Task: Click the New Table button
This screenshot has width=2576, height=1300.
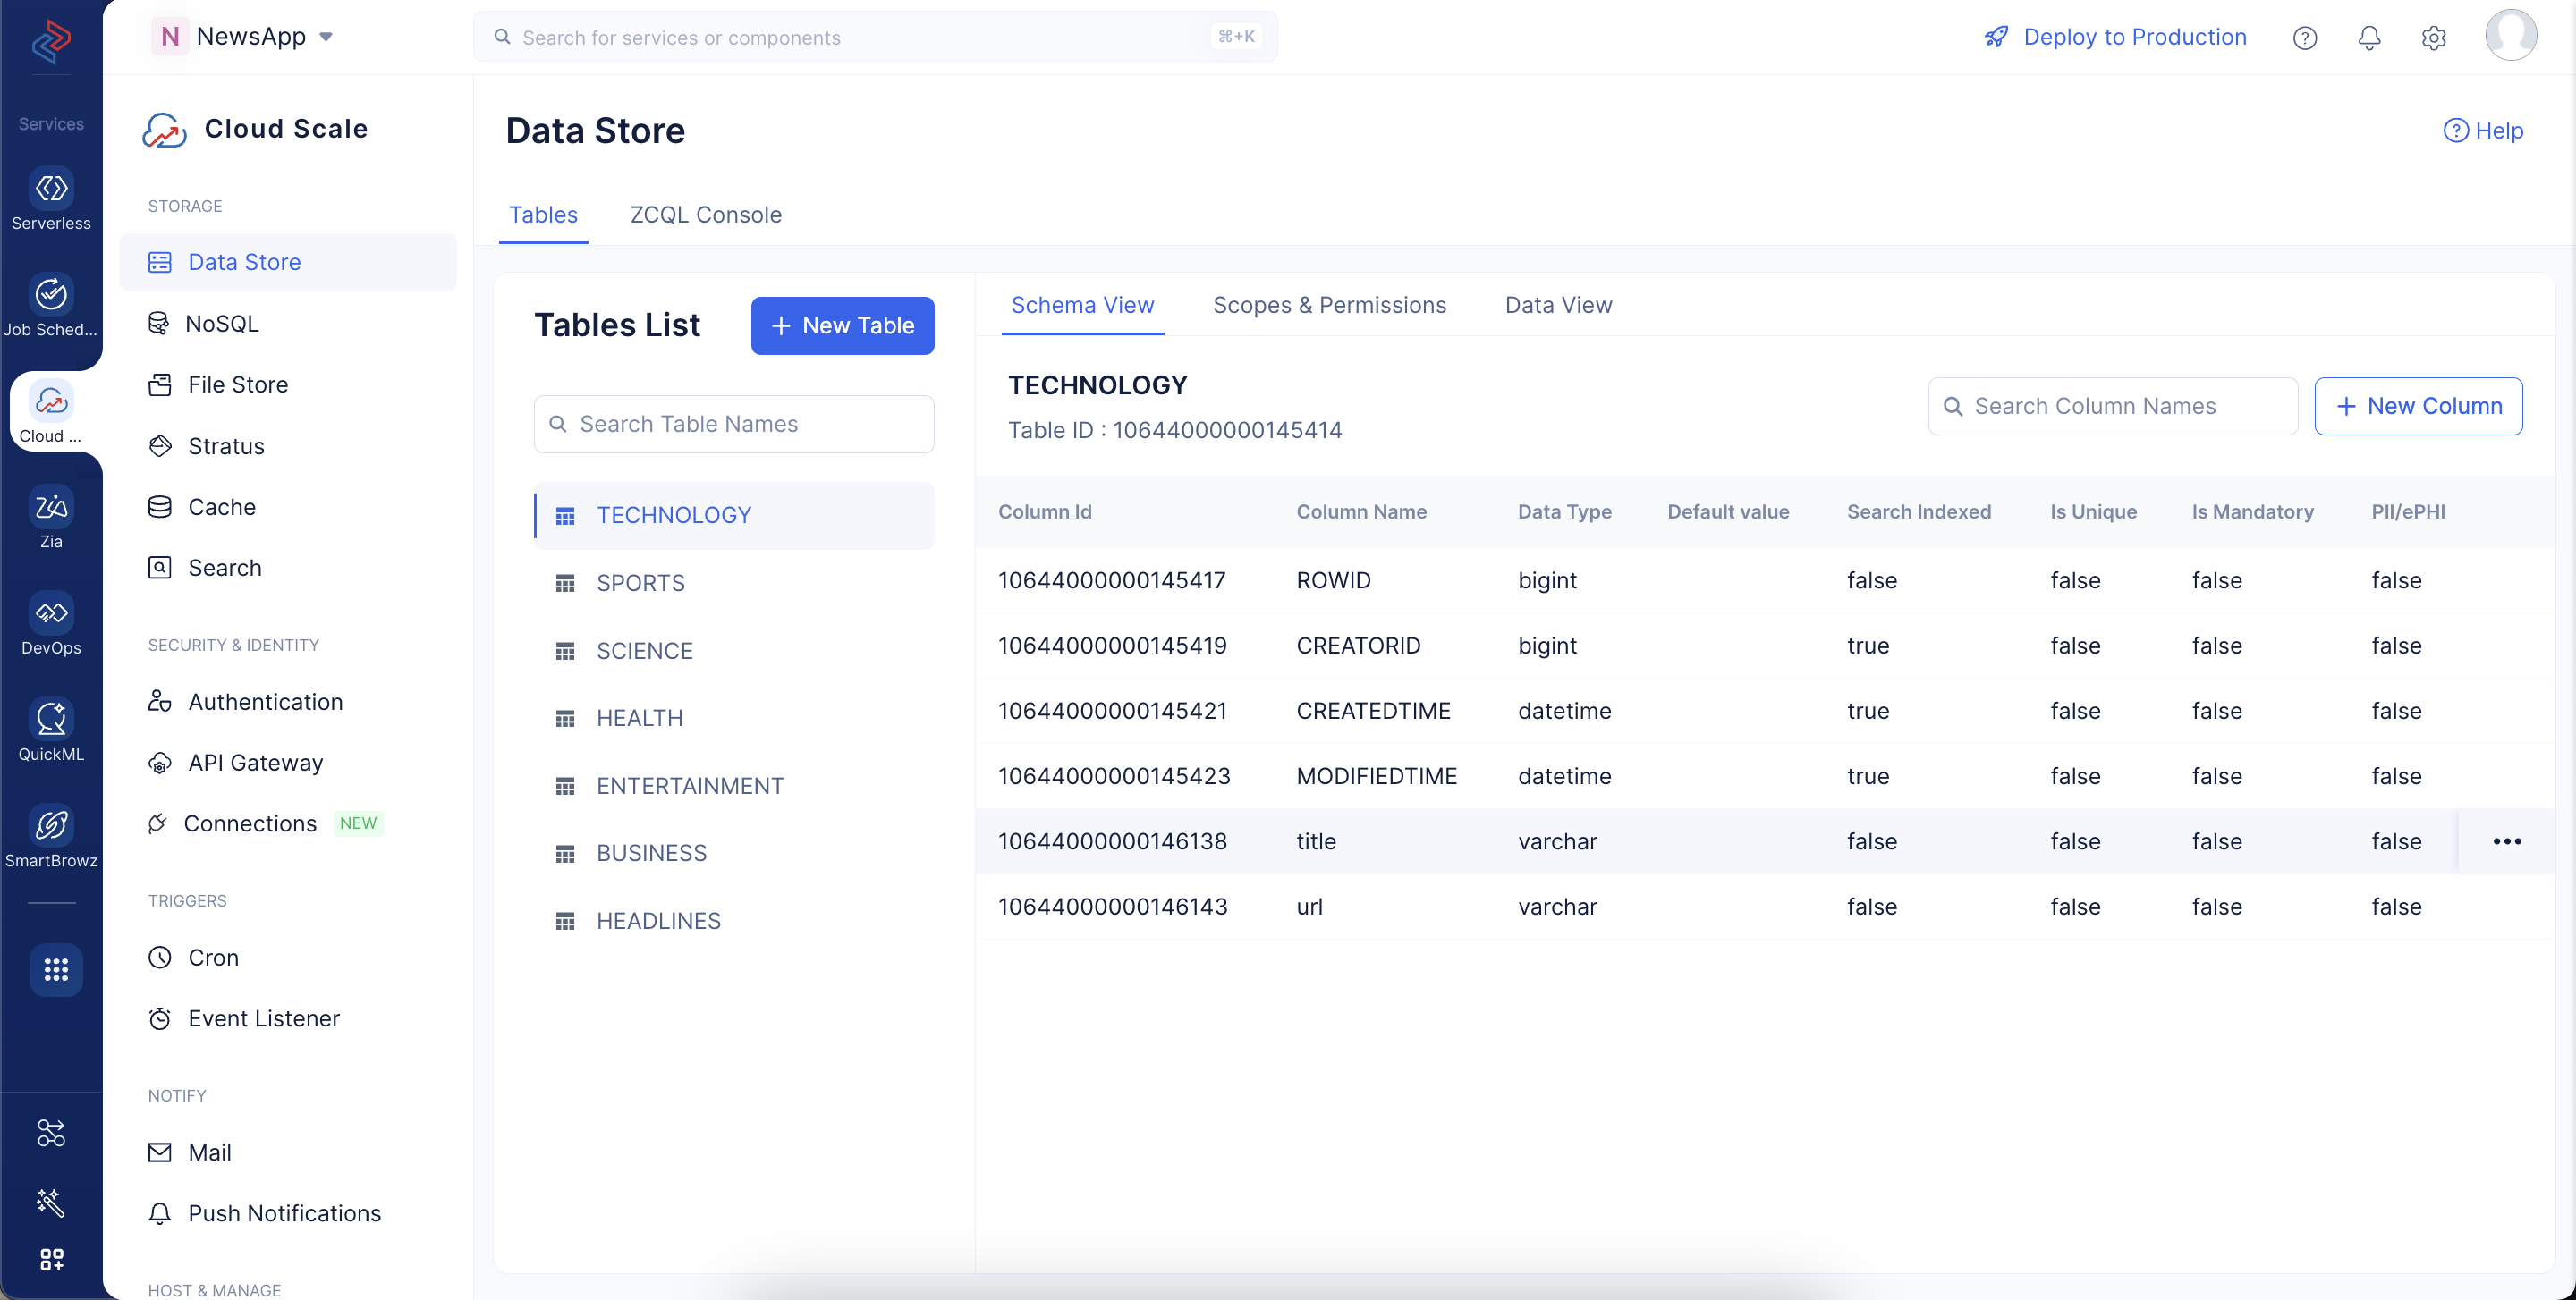Action: [x=842, y=325]
